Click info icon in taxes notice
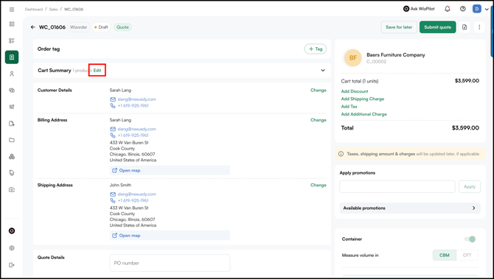The image size is (494, 279). [341, 154]
